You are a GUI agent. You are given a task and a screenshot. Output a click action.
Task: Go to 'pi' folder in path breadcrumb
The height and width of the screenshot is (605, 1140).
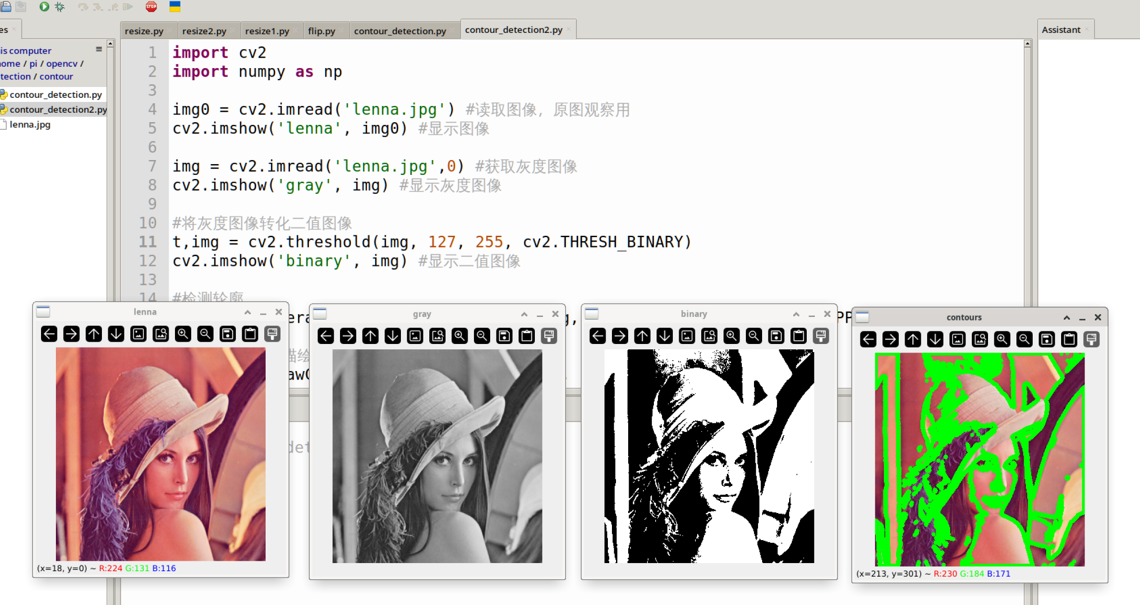coord(33,64)
